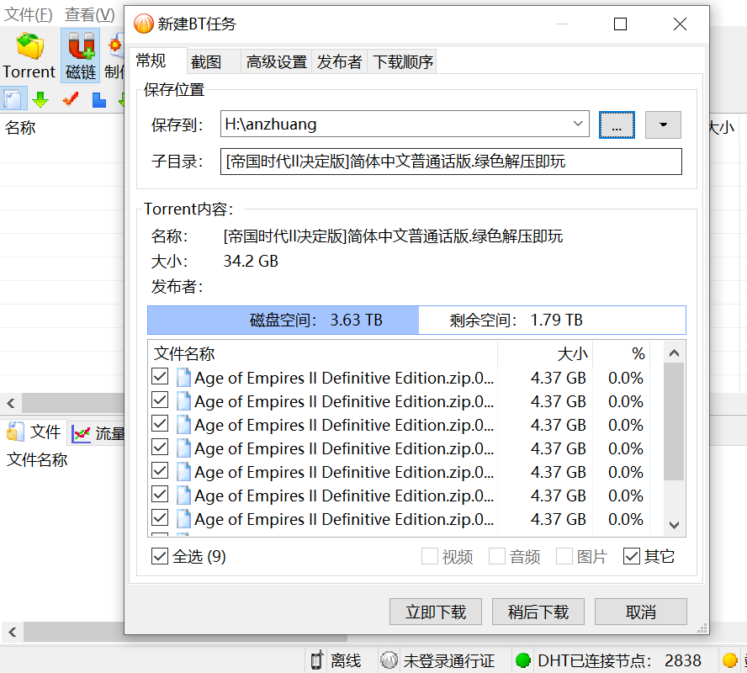Click the 子目录 subdirectory input field
Screen dimensions: 747x673
[451, 162]
